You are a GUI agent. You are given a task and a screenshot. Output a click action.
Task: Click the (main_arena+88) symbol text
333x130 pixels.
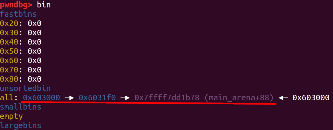tap(239, 98)
